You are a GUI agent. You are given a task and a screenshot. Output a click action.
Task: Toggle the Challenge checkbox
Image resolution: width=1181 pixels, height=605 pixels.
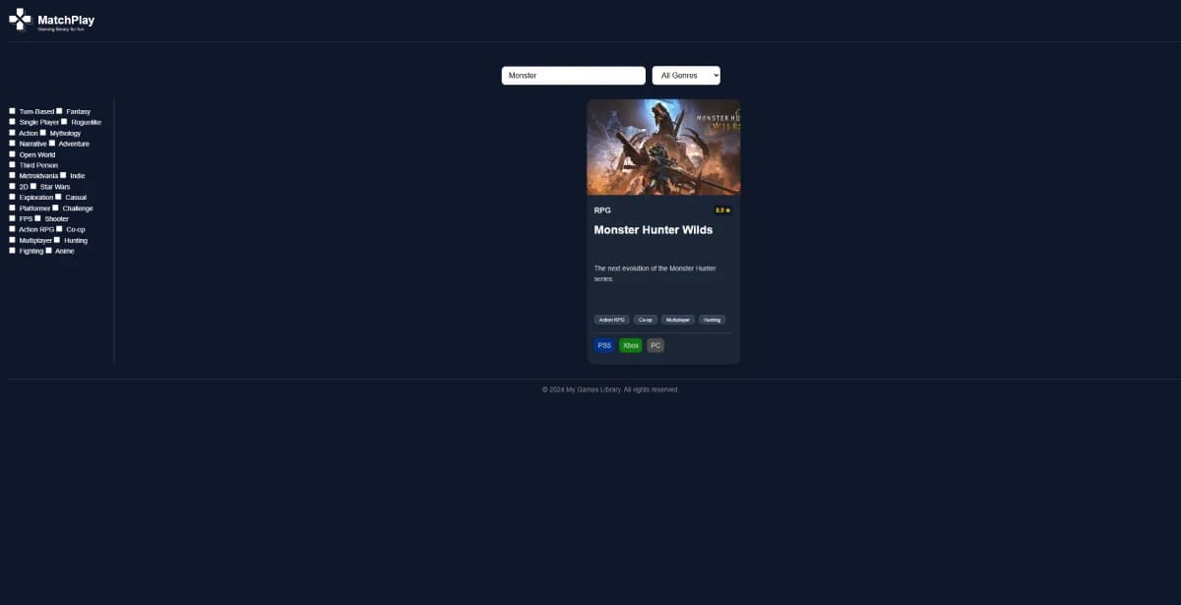[56, 208]
